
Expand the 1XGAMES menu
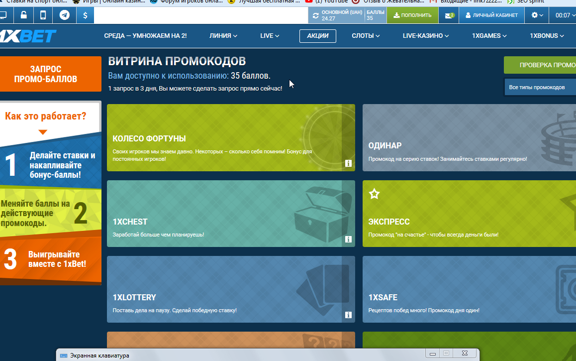coord(489,36)
